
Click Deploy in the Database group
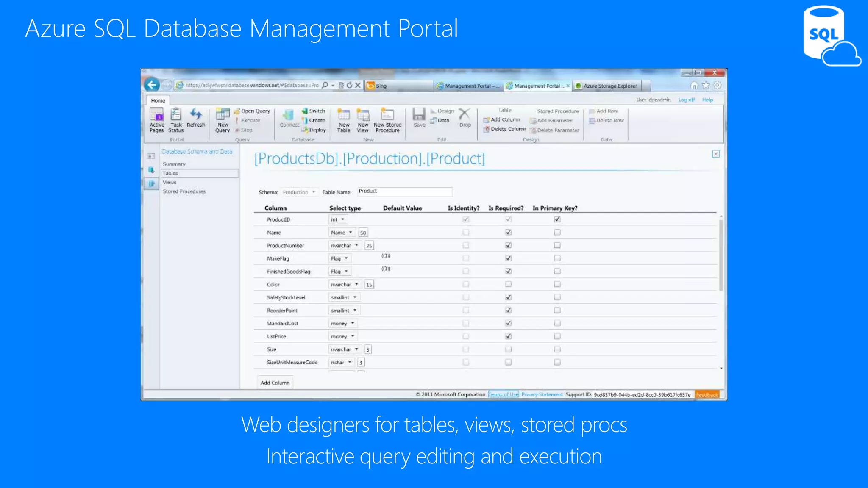click(x=314, y=130)
